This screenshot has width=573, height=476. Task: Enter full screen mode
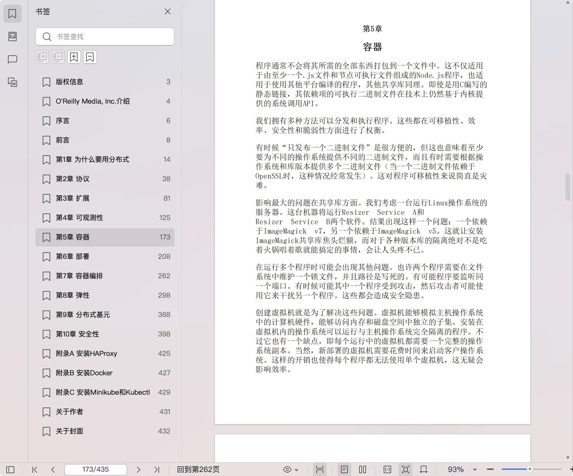click(406, 469)
